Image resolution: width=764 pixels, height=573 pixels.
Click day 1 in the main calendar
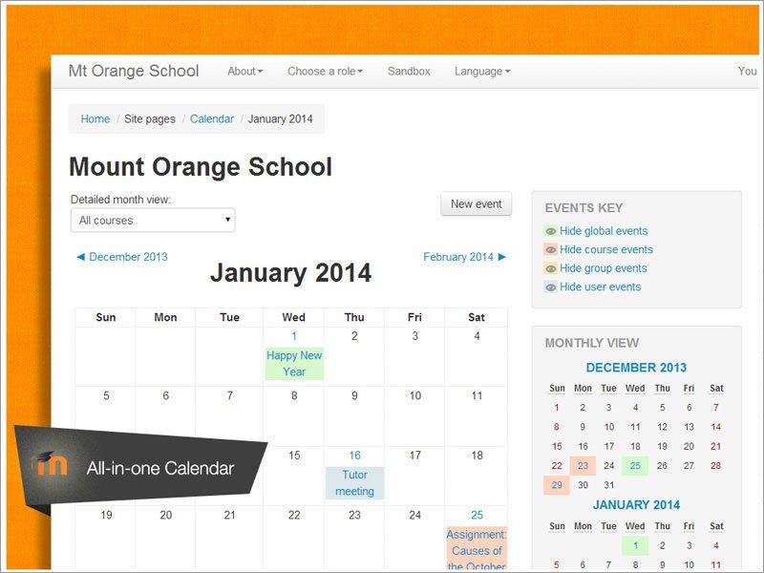coord(294,336)
